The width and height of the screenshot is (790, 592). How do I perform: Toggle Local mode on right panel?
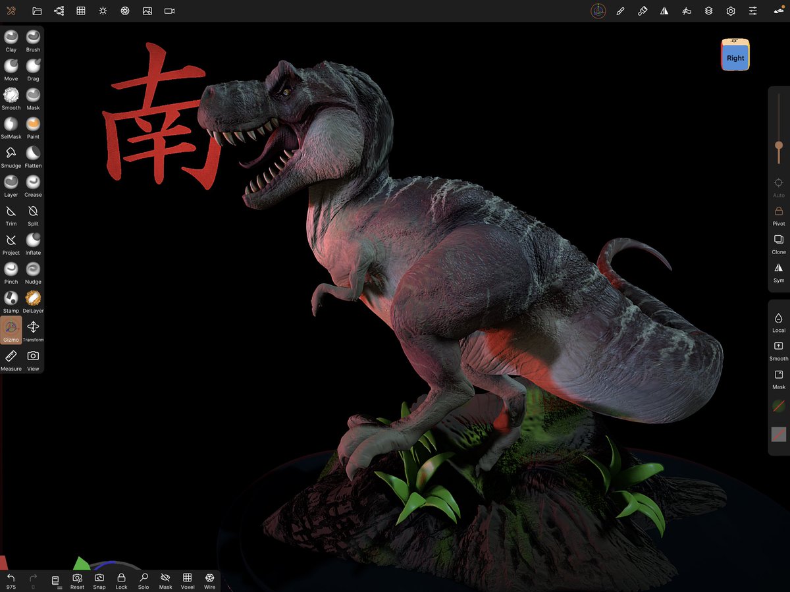point(779,322)
